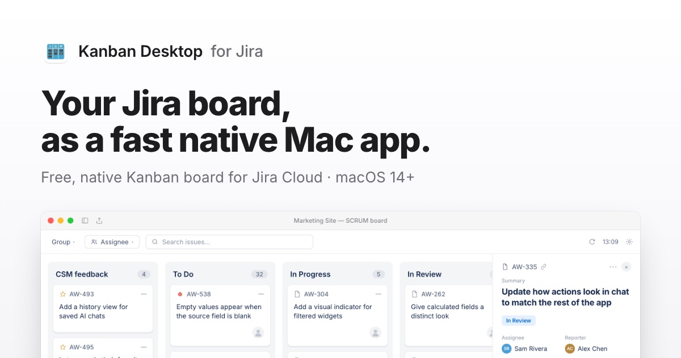Click the unassigned avatar on AW-538 card
The width and height of the screenshot is (681, 358).
(x=258, y=333)
